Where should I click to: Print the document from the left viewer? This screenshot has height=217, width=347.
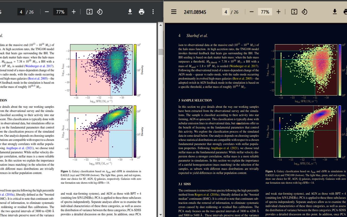[142, 12]
